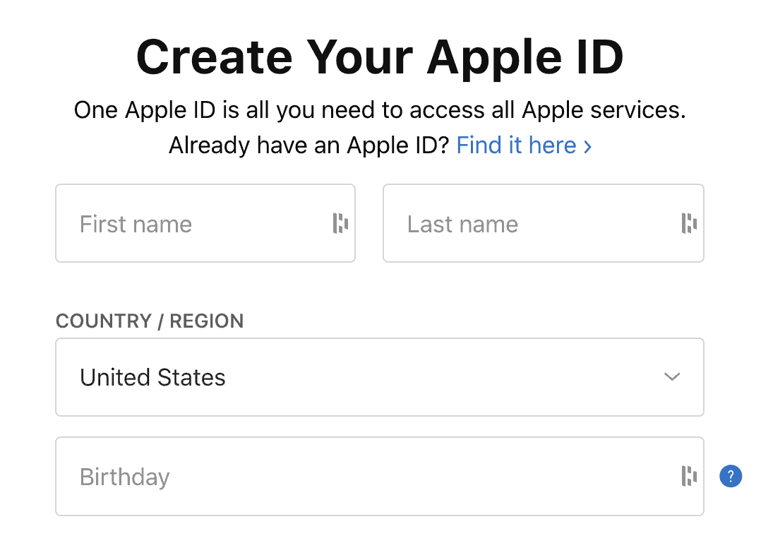761x548 pixels.
Task: Click into the Birthday input field
Action: pyautogui.click(x=367, y=476)
